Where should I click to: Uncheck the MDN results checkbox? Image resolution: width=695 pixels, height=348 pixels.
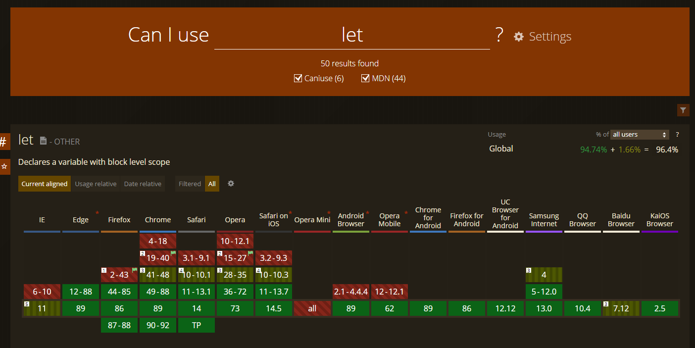[x=366, y=78]
